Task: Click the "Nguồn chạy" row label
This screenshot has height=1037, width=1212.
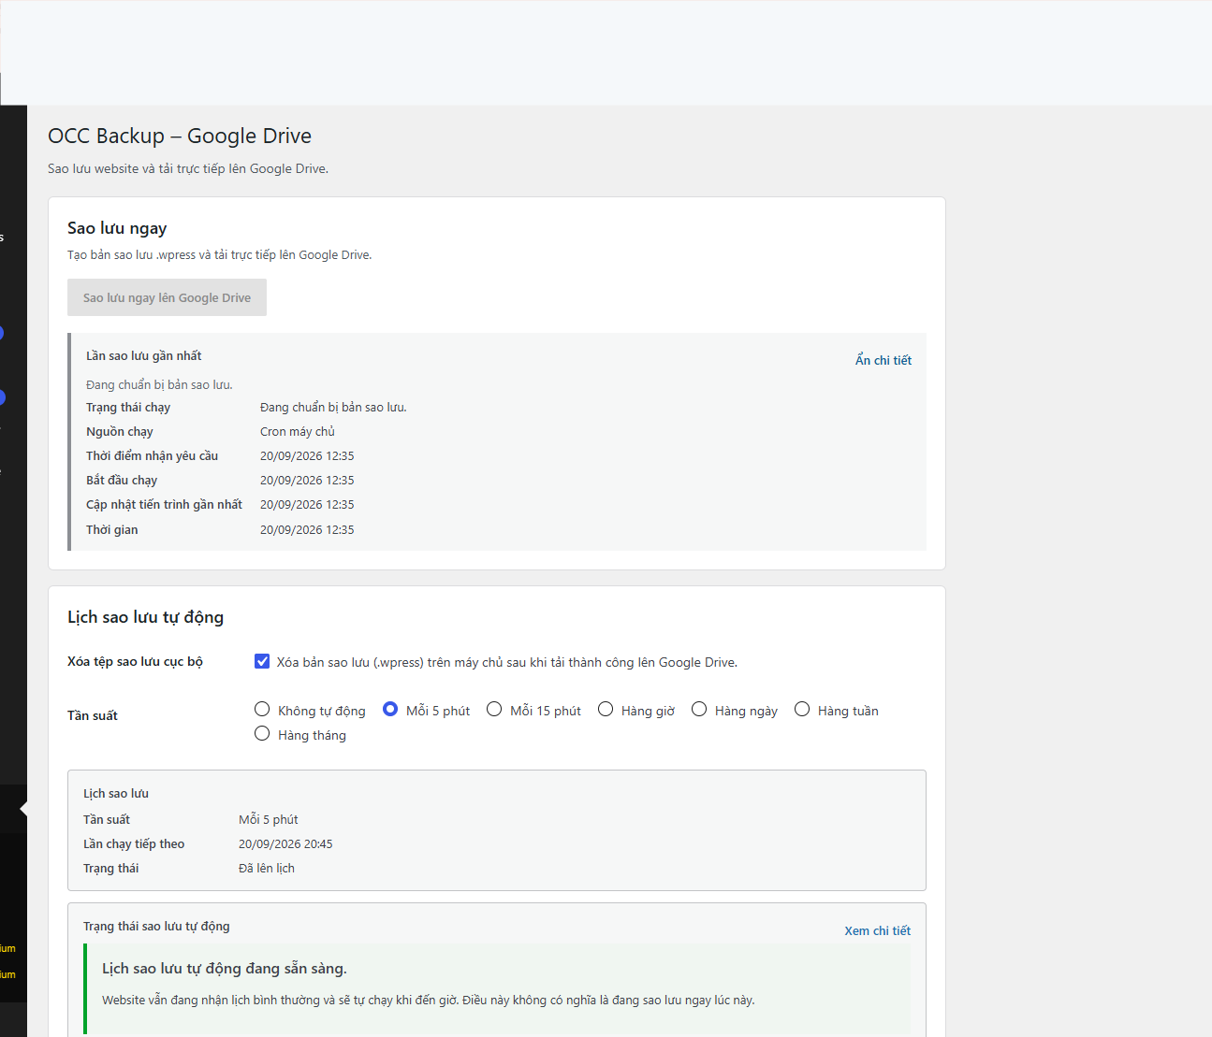Action: (x=120, y=431)
